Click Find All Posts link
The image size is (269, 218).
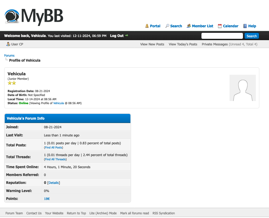53,147
